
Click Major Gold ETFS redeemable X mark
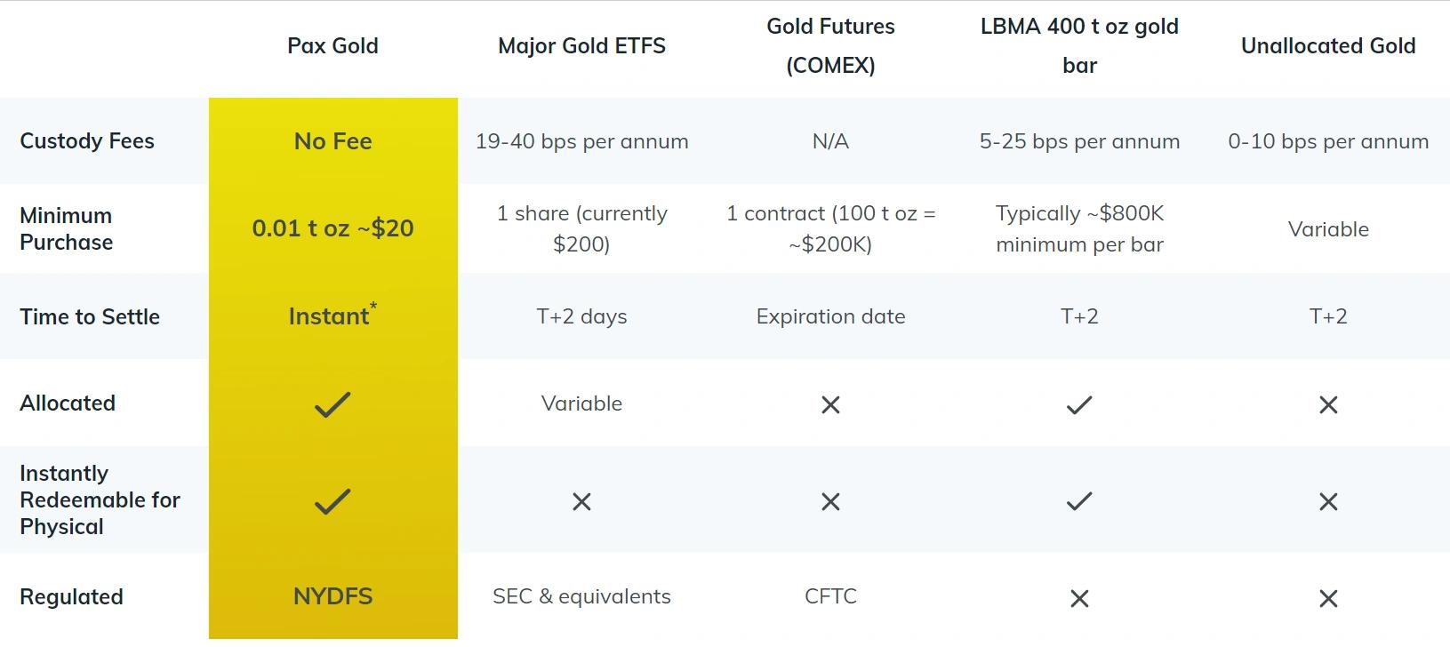pos(581,501)
